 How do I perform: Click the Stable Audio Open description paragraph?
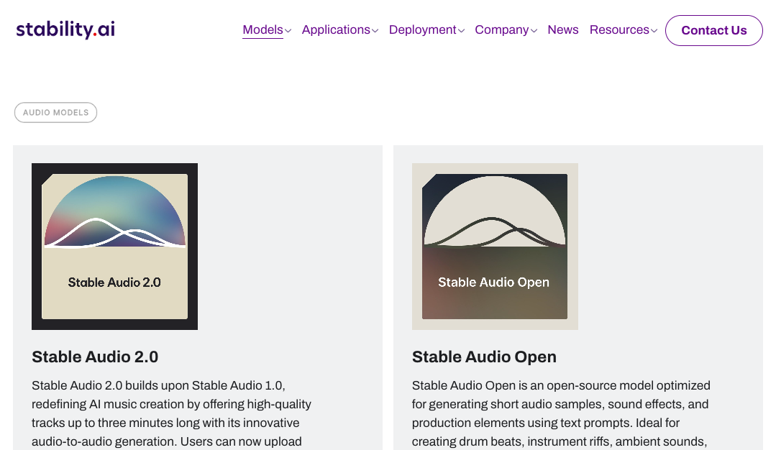pyautogui.click(x=561, y=413)
